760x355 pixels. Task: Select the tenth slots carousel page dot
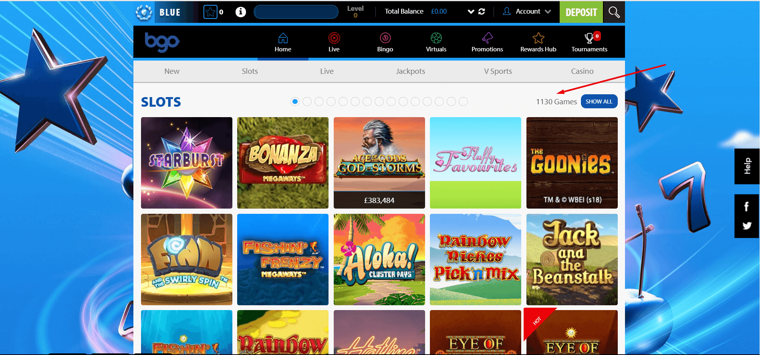coord(403,101)
